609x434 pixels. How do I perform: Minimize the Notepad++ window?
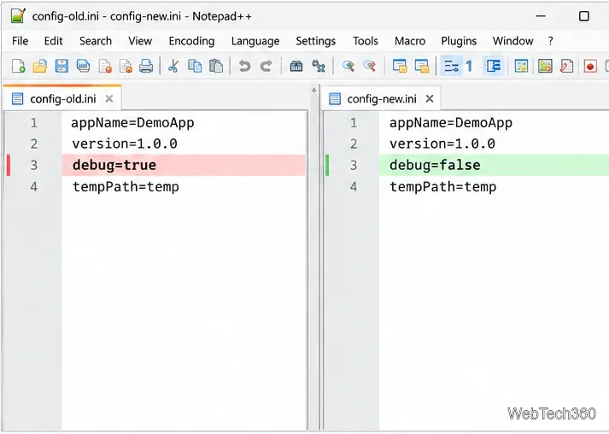point(541,16)
